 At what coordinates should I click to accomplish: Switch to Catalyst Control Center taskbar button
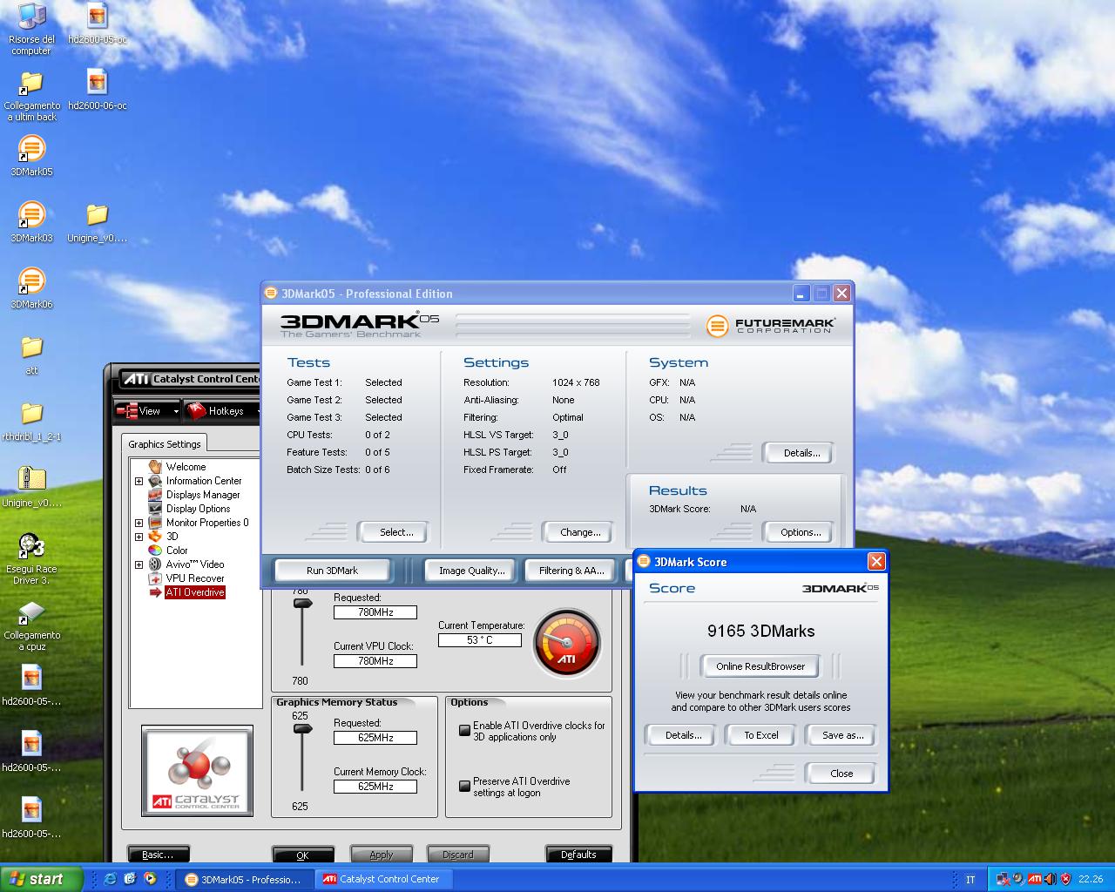[382, 879]
